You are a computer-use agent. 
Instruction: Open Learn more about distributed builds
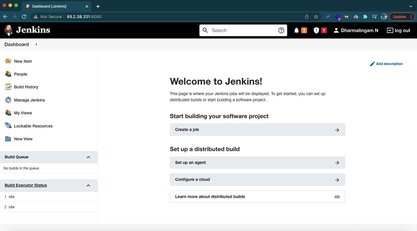point(257,197)
